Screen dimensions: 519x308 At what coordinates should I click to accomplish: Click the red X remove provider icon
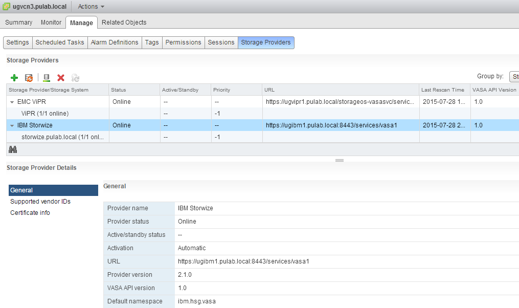(x=61, y=78)
